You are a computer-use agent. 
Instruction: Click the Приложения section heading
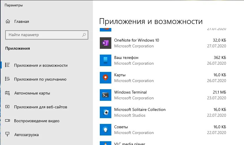[18, 48]
